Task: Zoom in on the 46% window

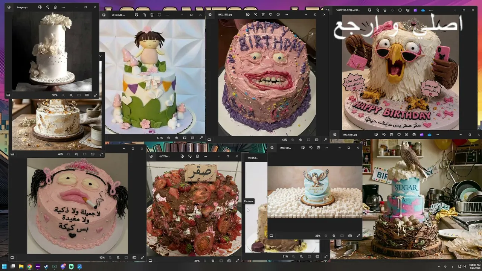Action: coord(77,154)
